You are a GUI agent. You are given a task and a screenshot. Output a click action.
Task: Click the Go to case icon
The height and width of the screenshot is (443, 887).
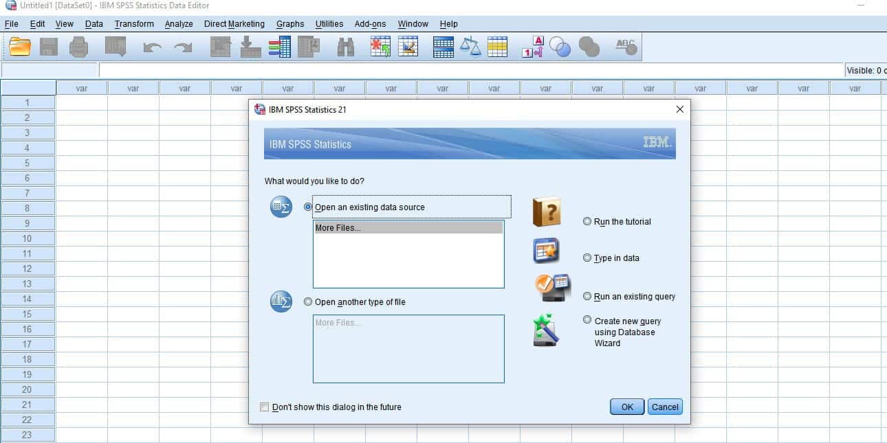(221, 47)
